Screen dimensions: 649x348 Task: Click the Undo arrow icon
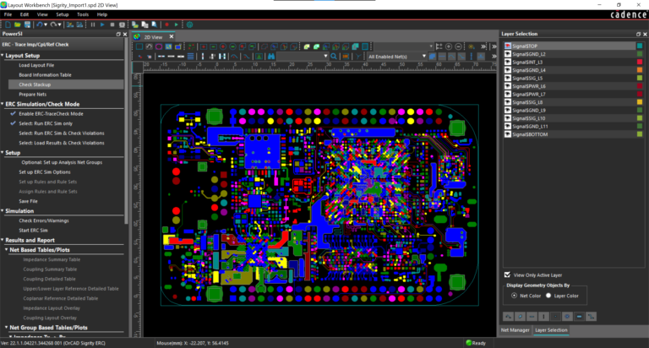point(41,24)
